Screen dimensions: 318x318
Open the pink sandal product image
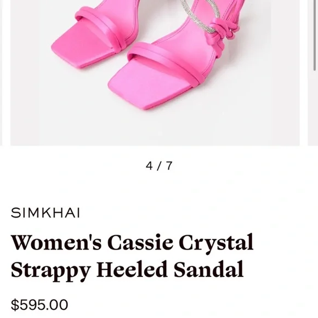point(155,72)
